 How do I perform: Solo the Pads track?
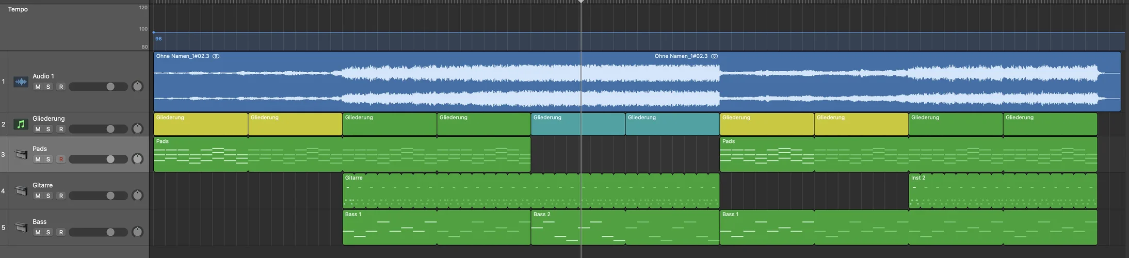tap(49, 159)
